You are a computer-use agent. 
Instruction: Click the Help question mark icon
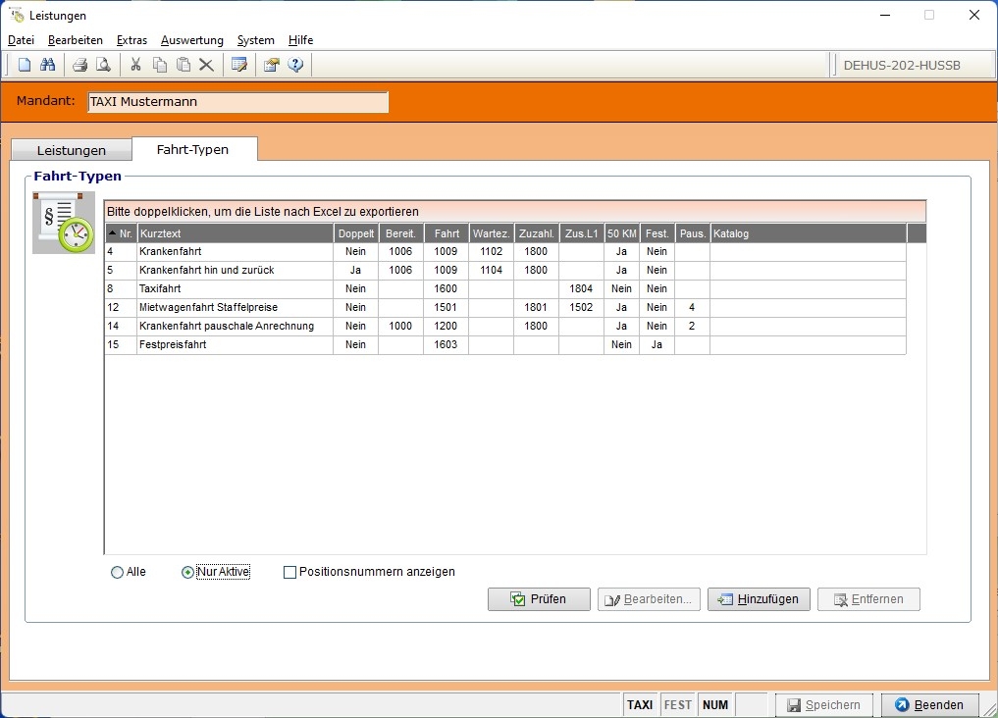click(x=295, y=65)
